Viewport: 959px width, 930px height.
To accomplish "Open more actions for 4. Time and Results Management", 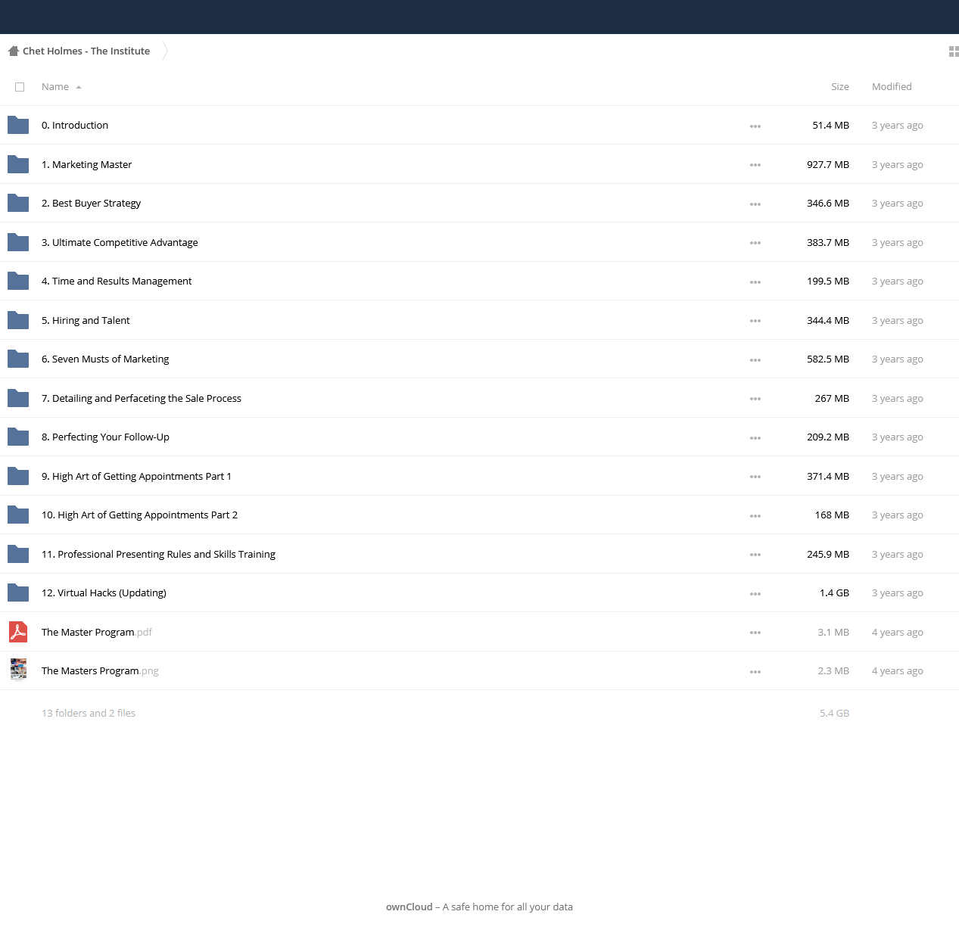I will (755, 282).
